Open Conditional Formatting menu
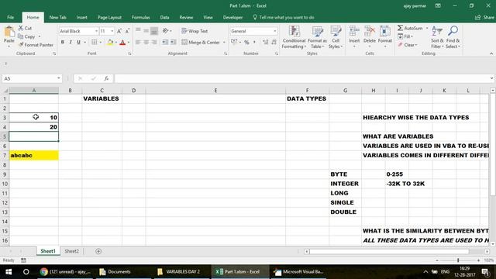 coord(294,37)
